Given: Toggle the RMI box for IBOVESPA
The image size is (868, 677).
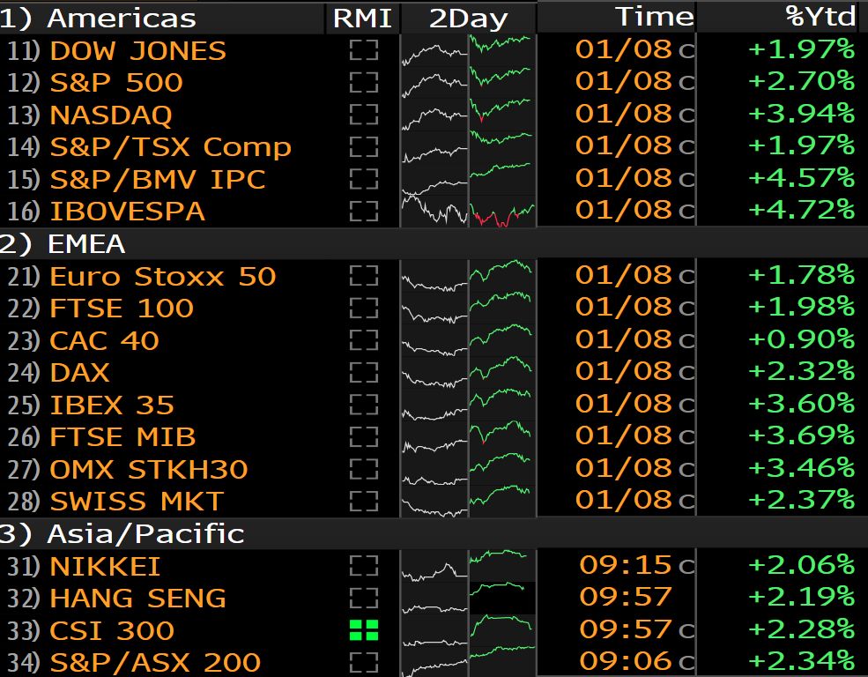Looking at the screenshot, I should pos(364,211).
